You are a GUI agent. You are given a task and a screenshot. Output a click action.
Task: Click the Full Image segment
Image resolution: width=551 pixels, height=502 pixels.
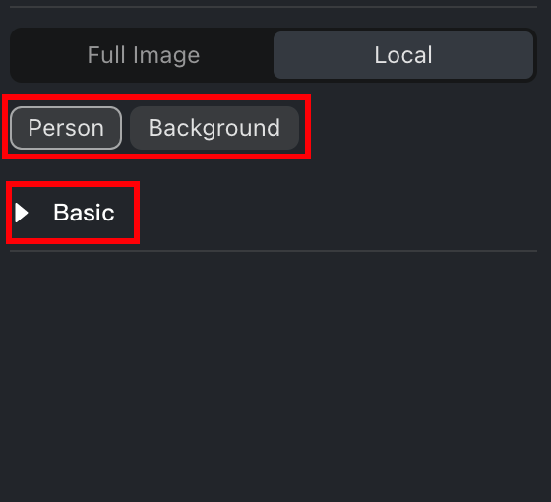point(144,55)
